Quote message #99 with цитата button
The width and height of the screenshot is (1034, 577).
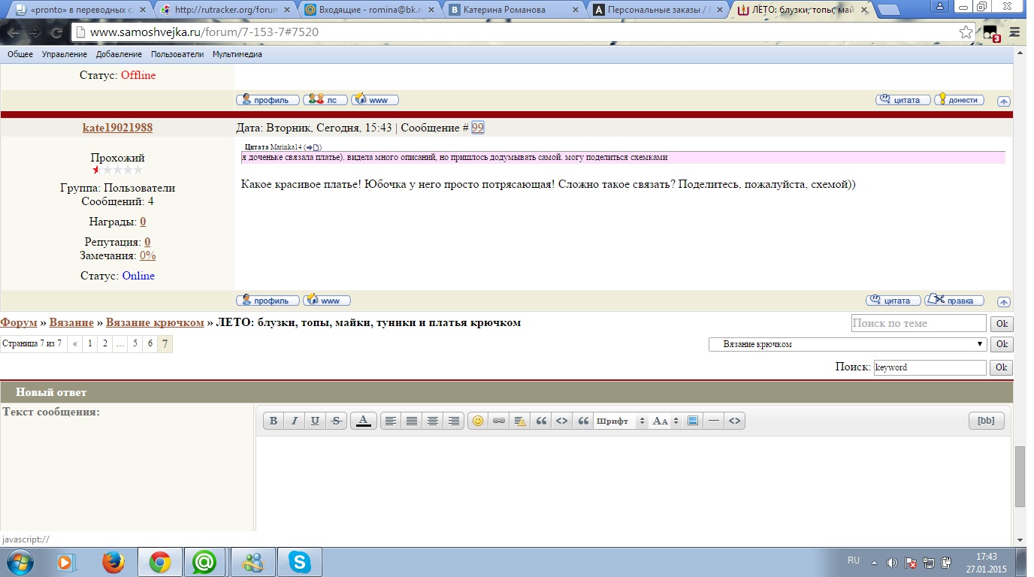tap(893, 301)
